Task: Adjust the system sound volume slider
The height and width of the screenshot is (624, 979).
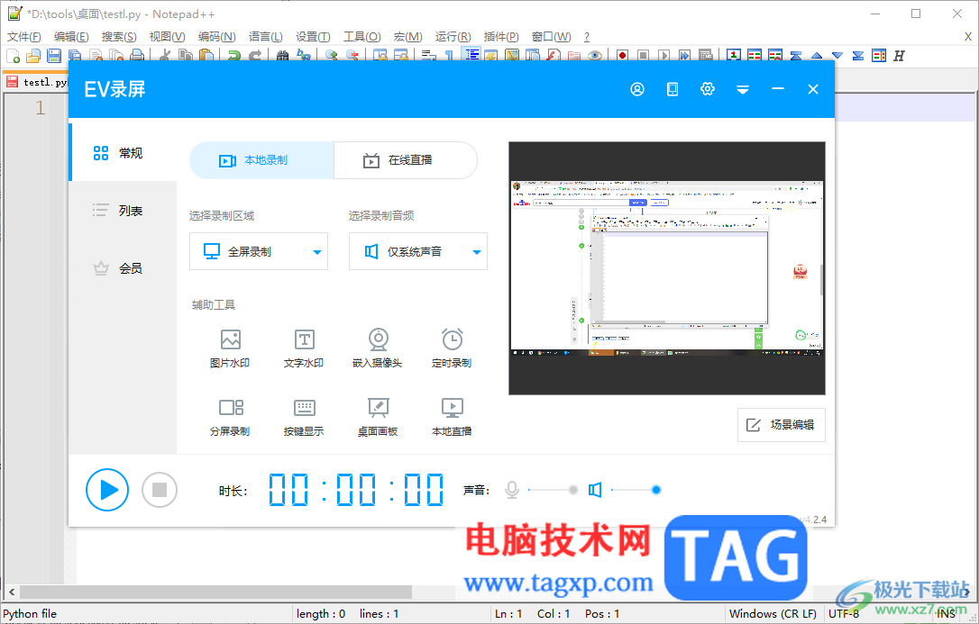Action: (636, 490)
